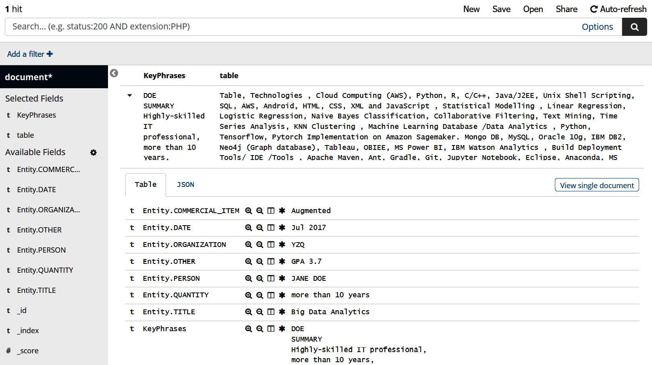Viewport: 652px width, 365px height.
Task: Filter for value on Entity.TITLE row
Action: pyautogui.click(x=249, y=312)
